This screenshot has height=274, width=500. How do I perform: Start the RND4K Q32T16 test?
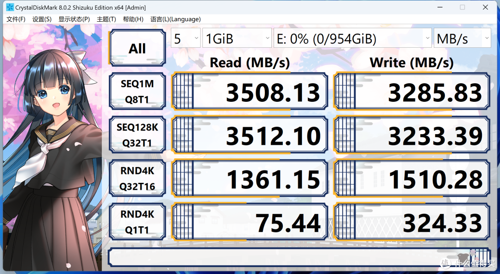pyautogui.click(x=137, y=178)
